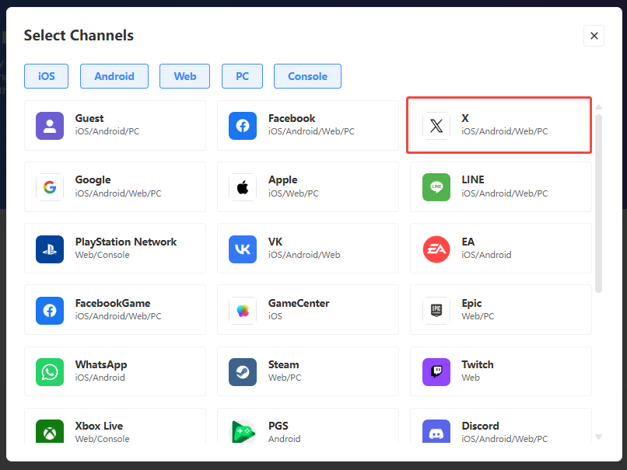627x470 pixels.
Task: Pick the EA logo icon
Action: pyautogui.click(x=436, y=249)
